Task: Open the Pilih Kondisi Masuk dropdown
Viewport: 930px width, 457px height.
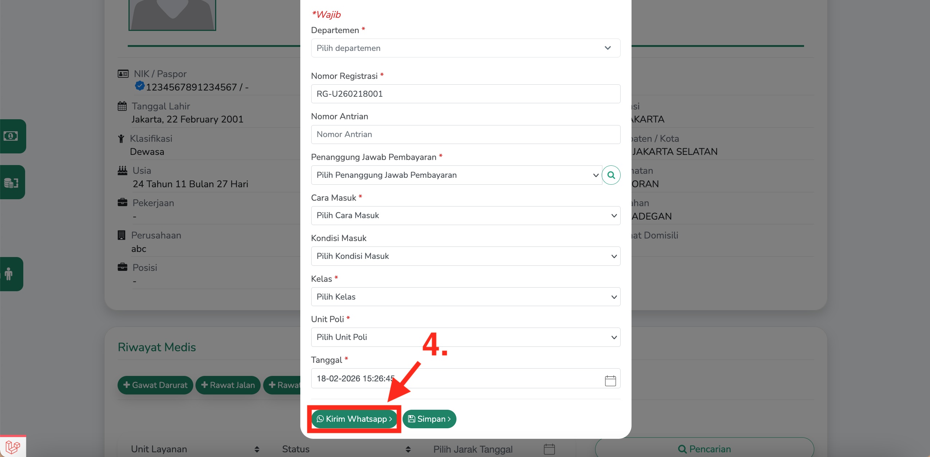Action: [465, 256]
